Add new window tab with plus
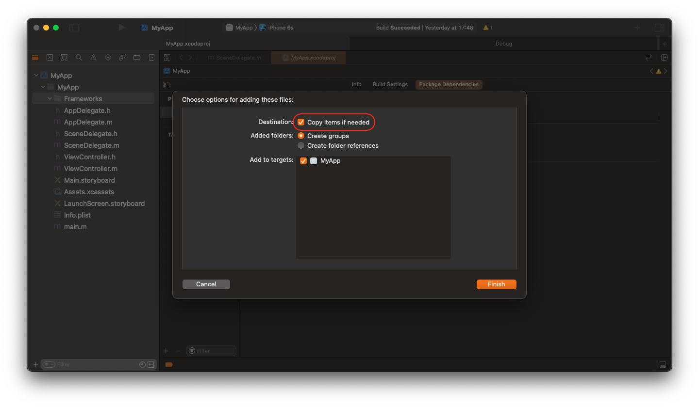Viewport: 699px width, 407px height. (x=665, y=44)
